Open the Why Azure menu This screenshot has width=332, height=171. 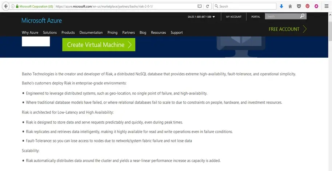coord(30,33)
